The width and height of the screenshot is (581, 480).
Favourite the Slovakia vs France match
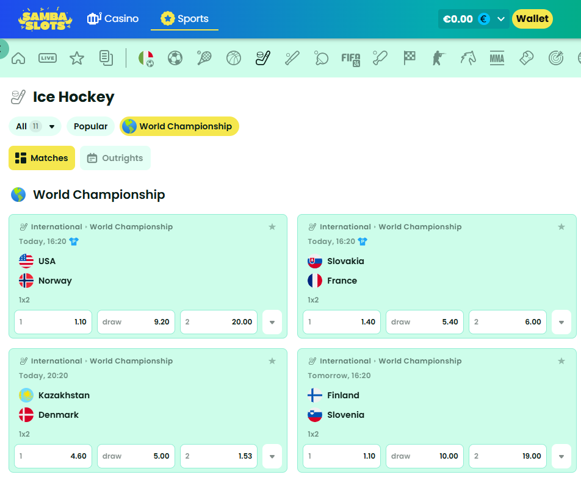click(561, 227)
